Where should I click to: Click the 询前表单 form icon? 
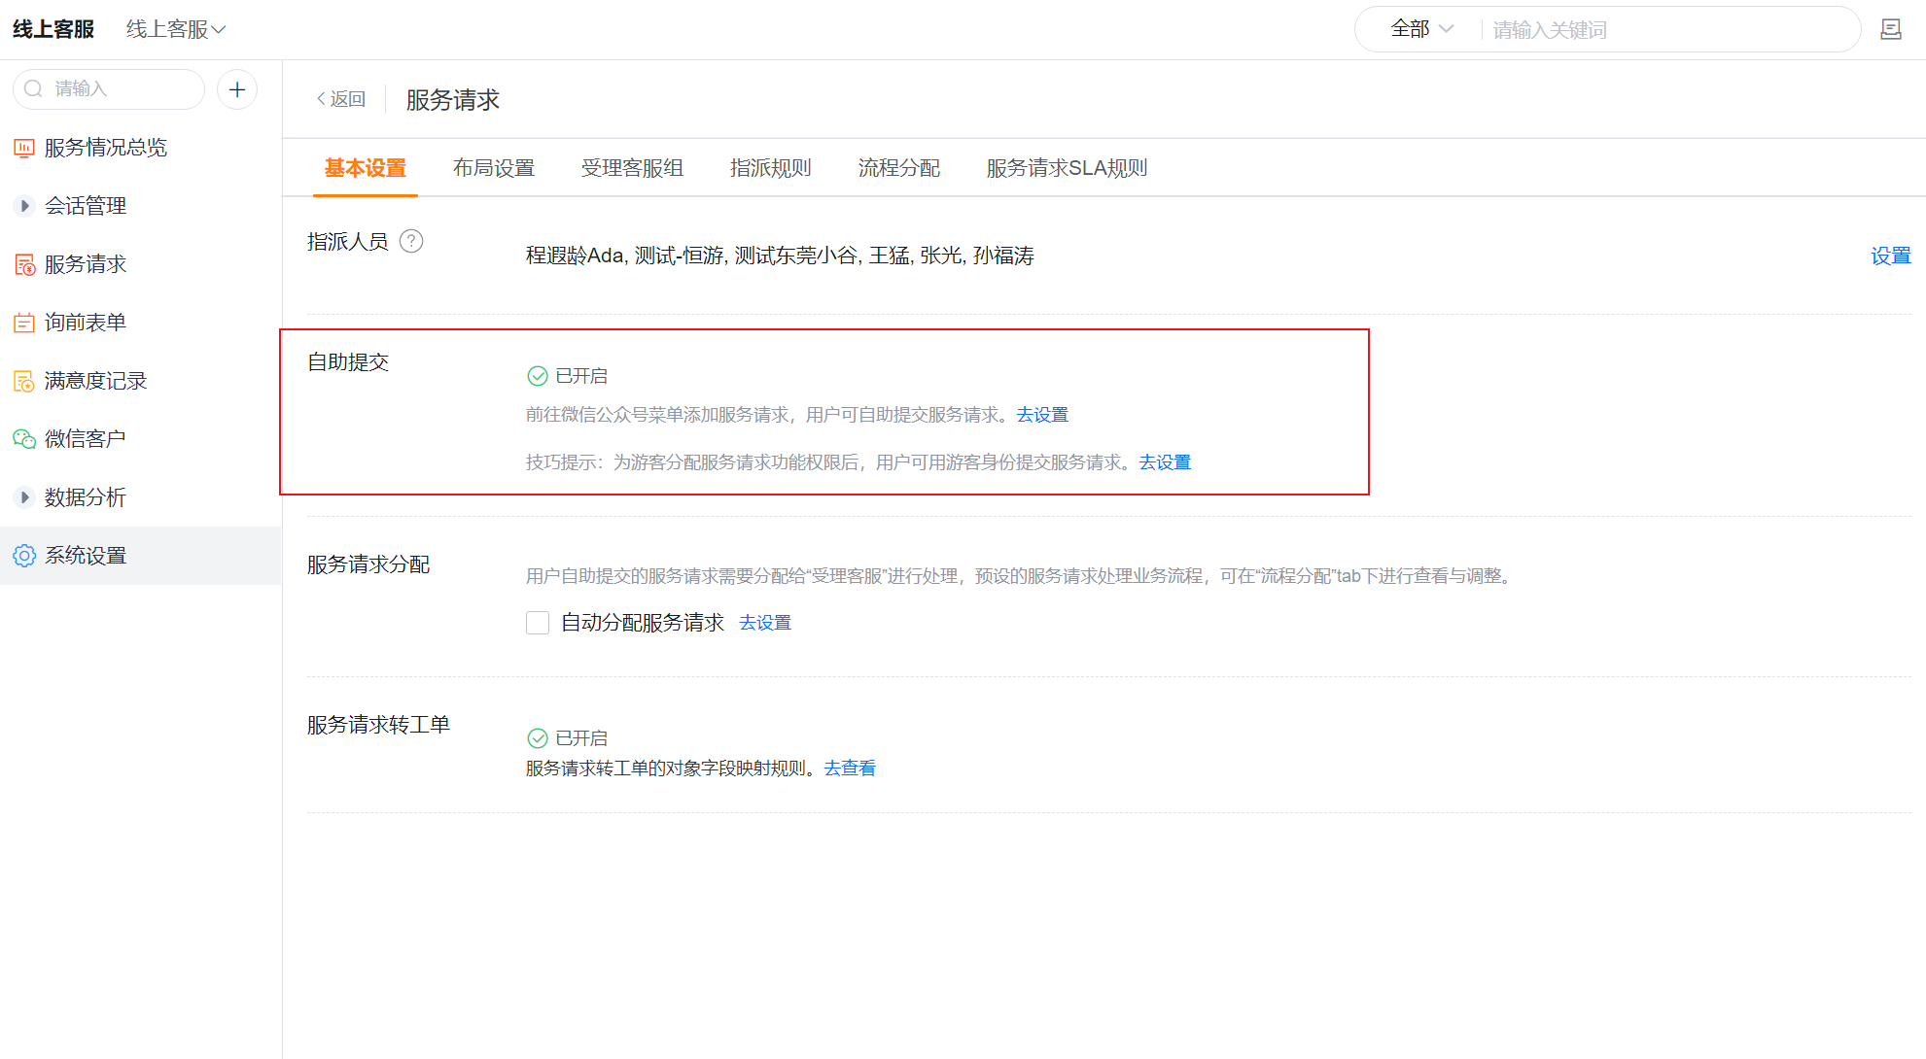tap(23, 323)
